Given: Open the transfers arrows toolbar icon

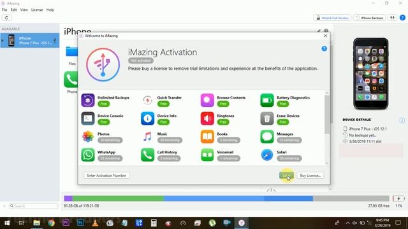Looking at the screenshot, I should pyautogui.click(x=392, y=18).
